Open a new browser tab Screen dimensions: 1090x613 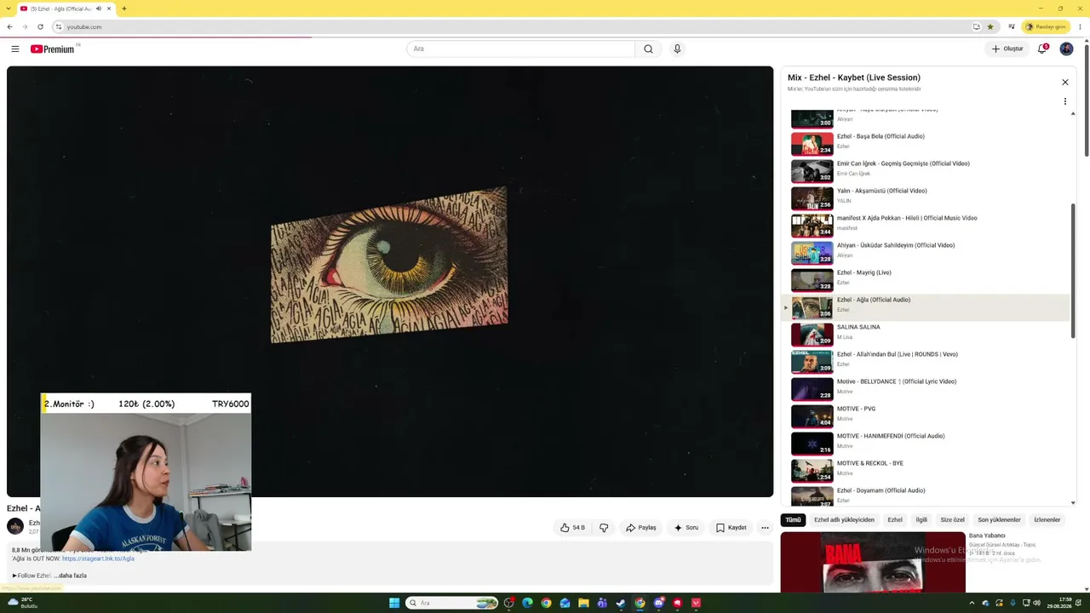point(124,9)
